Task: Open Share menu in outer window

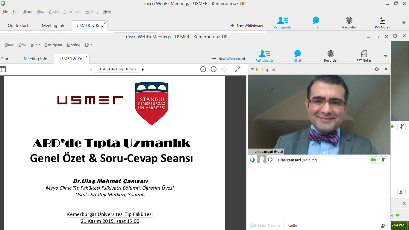Action: click(28, 12)
